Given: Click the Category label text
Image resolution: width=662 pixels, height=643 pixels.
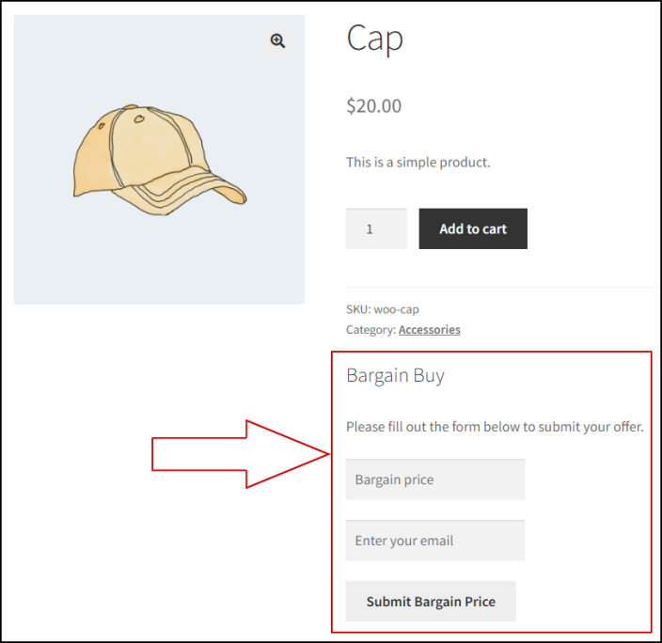Looking at the screenshot, I should click(x=370, y=330).
